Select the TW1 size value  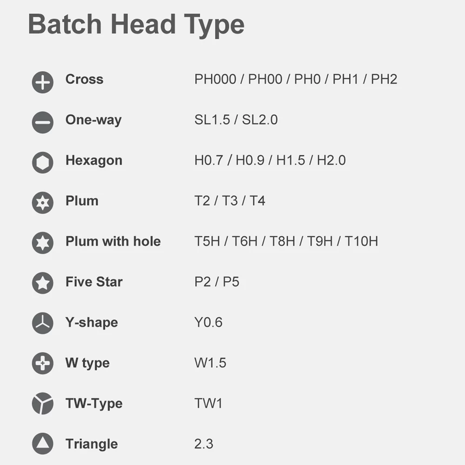[x=208, y=403]
